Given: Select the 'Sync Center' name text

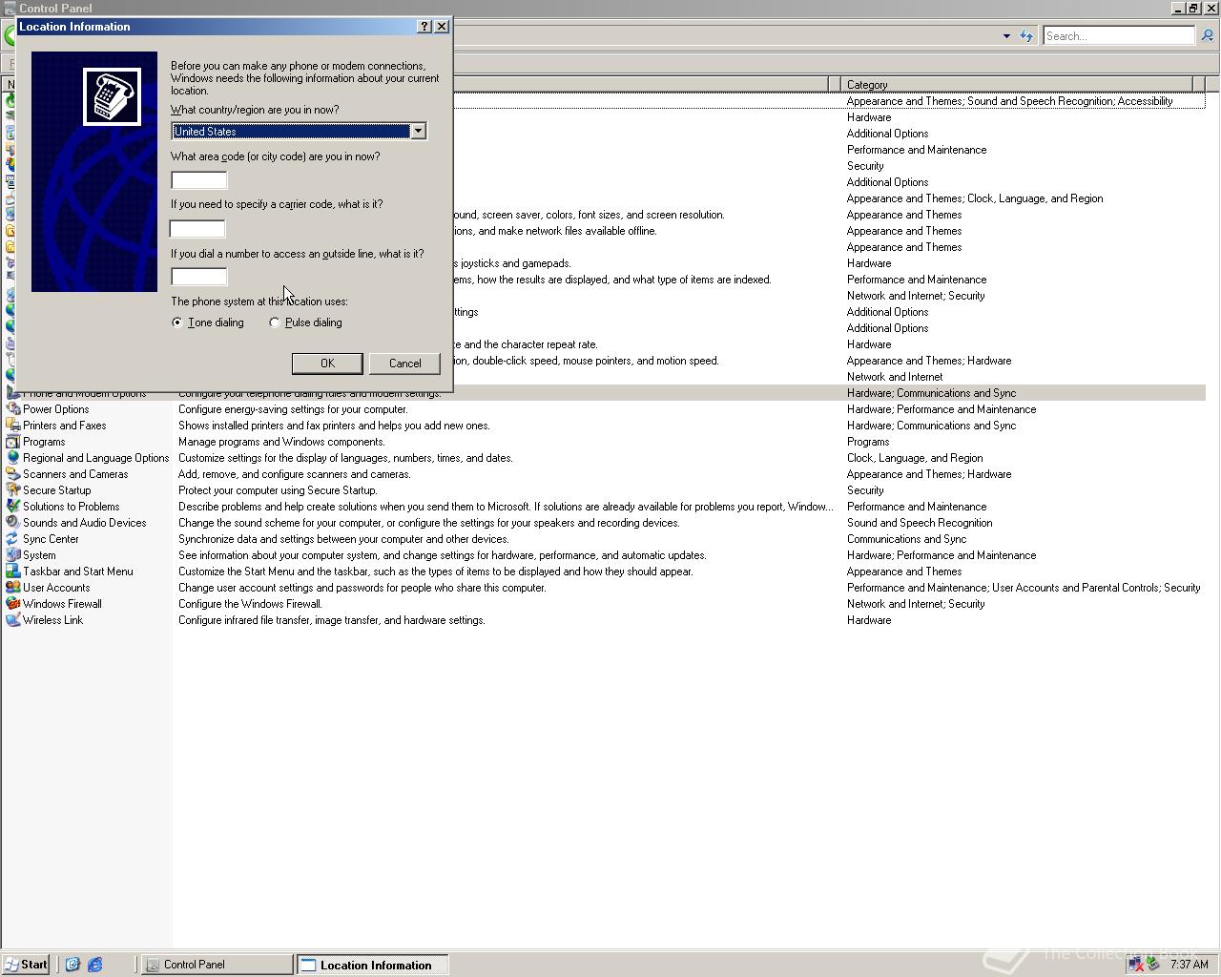Looking at the screenshot, I should tap(51, 539).
